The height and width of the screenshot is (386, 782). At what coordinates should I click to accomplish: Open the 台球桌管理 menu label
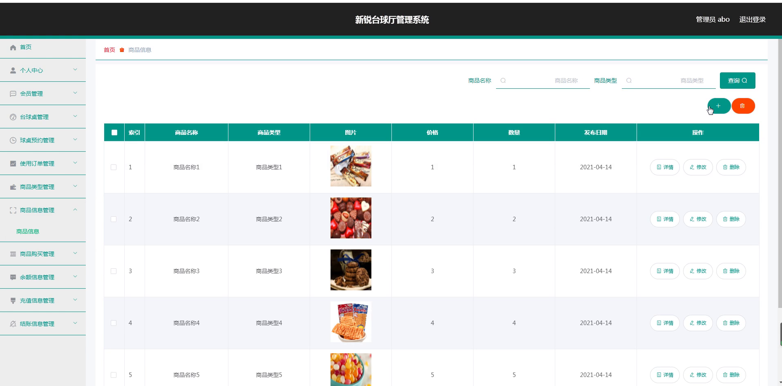click(34, 117)
